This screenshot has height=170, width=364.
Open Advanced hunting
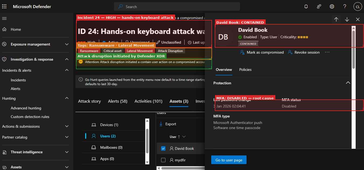tap(26, 108)
